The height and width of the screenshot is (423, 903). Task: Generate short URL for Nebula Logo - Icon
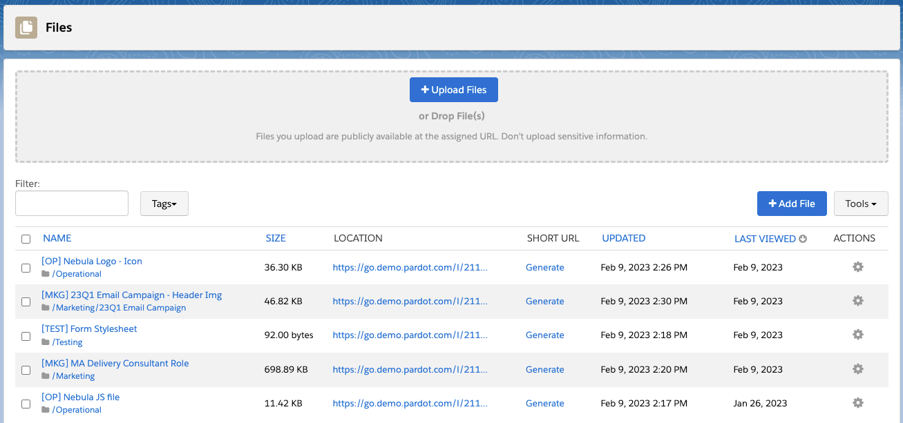[544, 267]
